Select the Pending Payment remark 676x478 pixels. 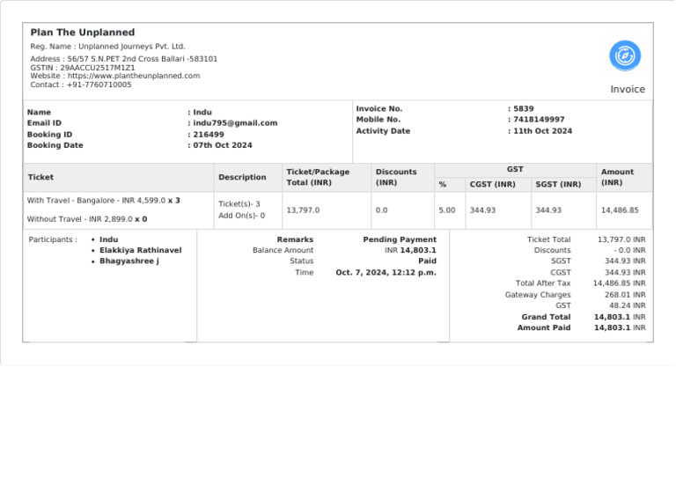[400, 239]
